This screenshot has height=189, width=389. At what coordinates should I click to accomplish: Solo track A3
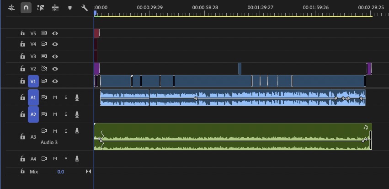66,131
